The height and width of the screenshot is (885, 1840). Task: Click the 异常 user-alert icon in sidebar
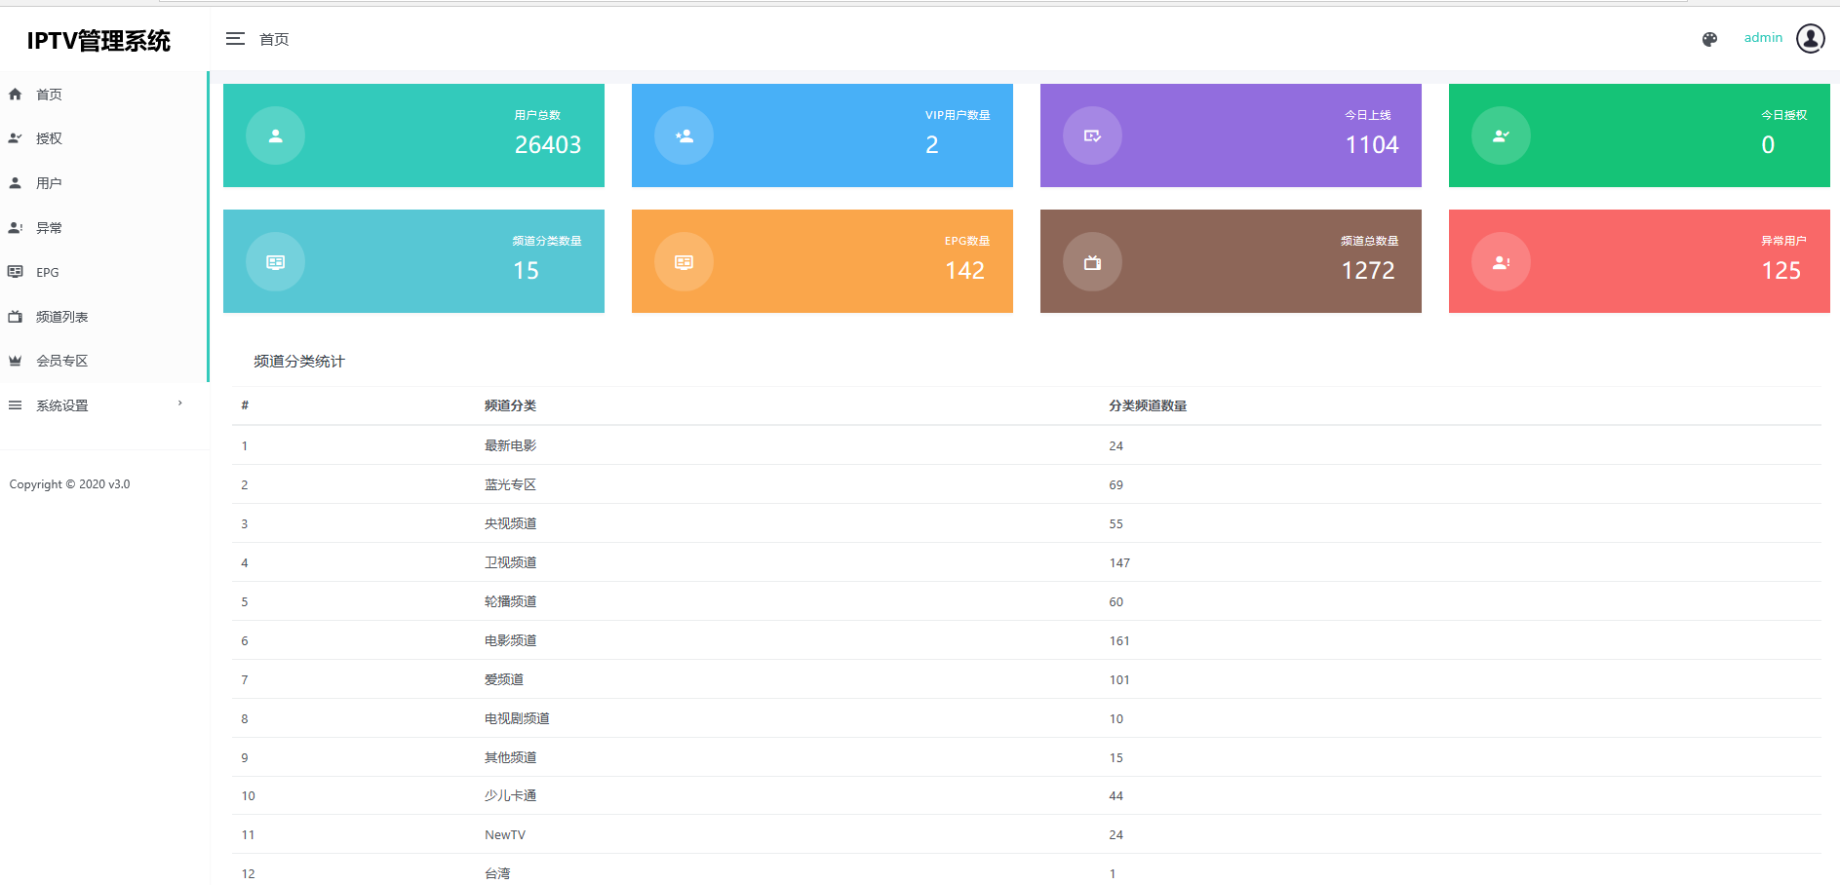(x=16, y=228)
